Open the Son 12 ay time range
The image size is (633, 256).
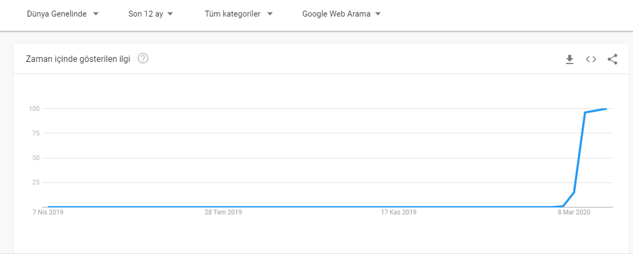(x=151, y=14)
